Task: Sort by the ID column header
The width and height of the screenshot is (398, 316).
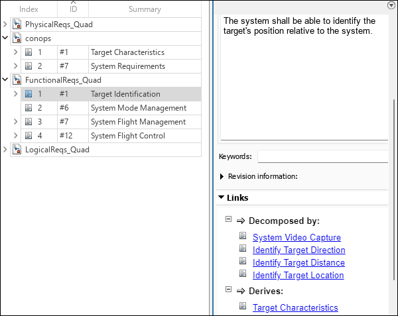Action: pyautogui.click(x=73, y=9)
